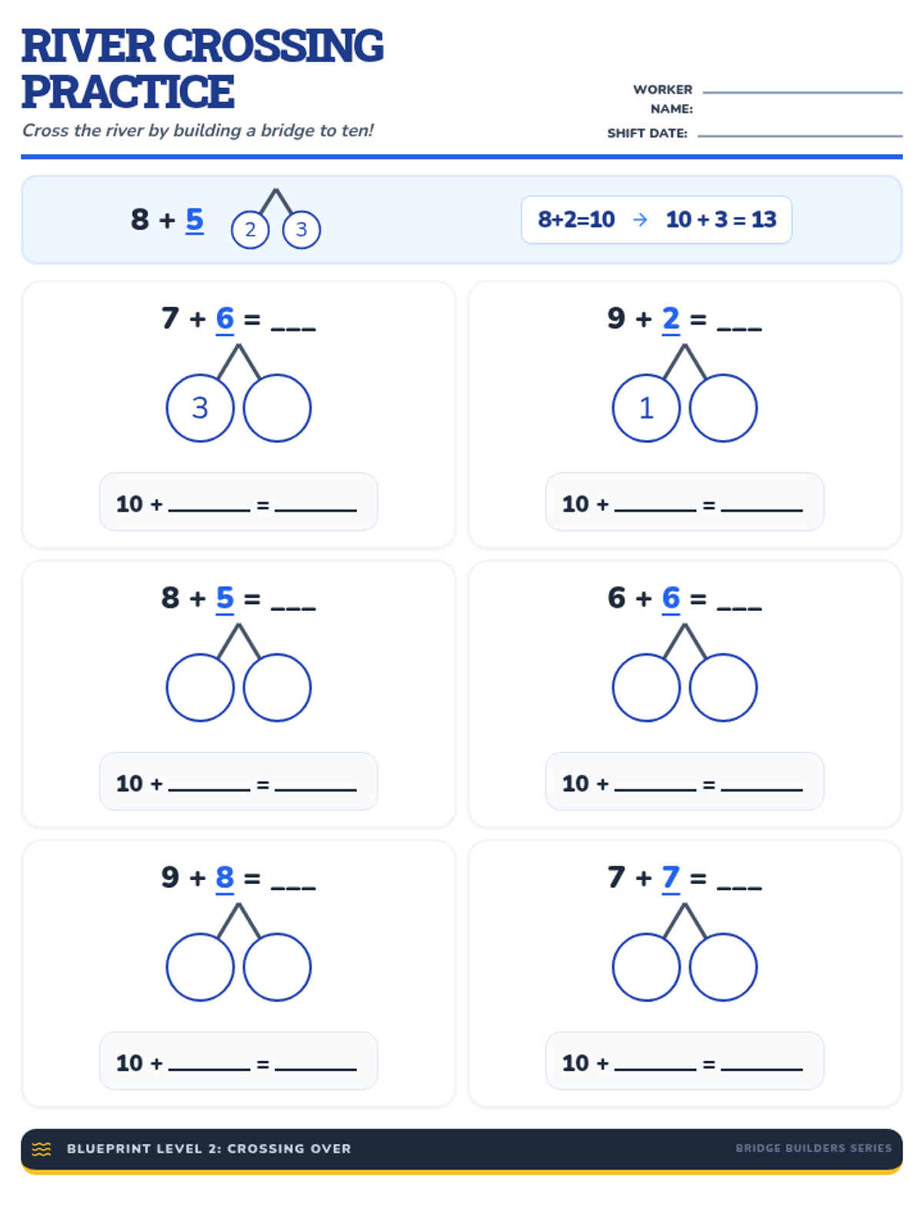Click the underlined blue 8 in 9 + 8
The height and width of the screenshot is (1231, 923).
[225, 877]
